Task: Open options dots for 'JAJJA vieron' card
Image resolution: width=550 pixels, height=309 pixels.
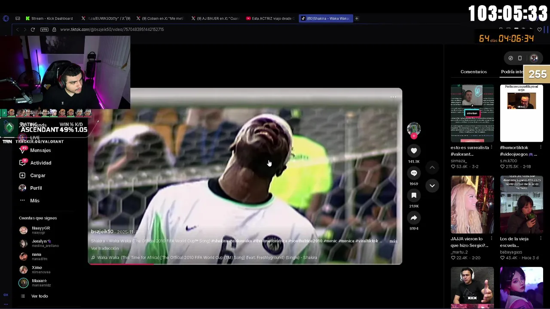Action: (492, 239)
